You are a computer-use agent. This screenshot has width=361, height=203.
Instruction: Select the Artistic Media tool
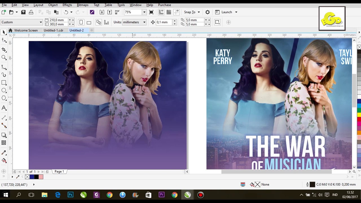click(4, 75)
